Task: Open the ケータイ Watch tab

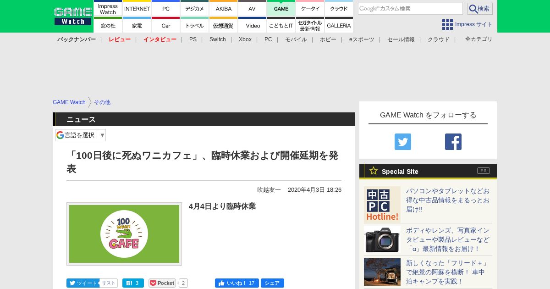Action: coord(310,9)
